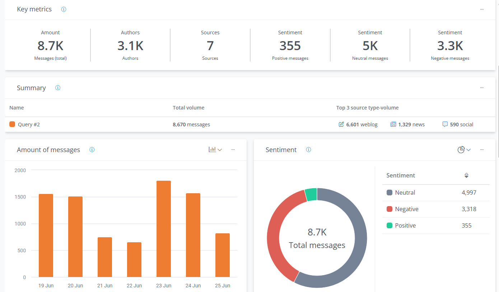Click the 1,329 news value
The image size is (499, 292).
click(x=411, y=125)
